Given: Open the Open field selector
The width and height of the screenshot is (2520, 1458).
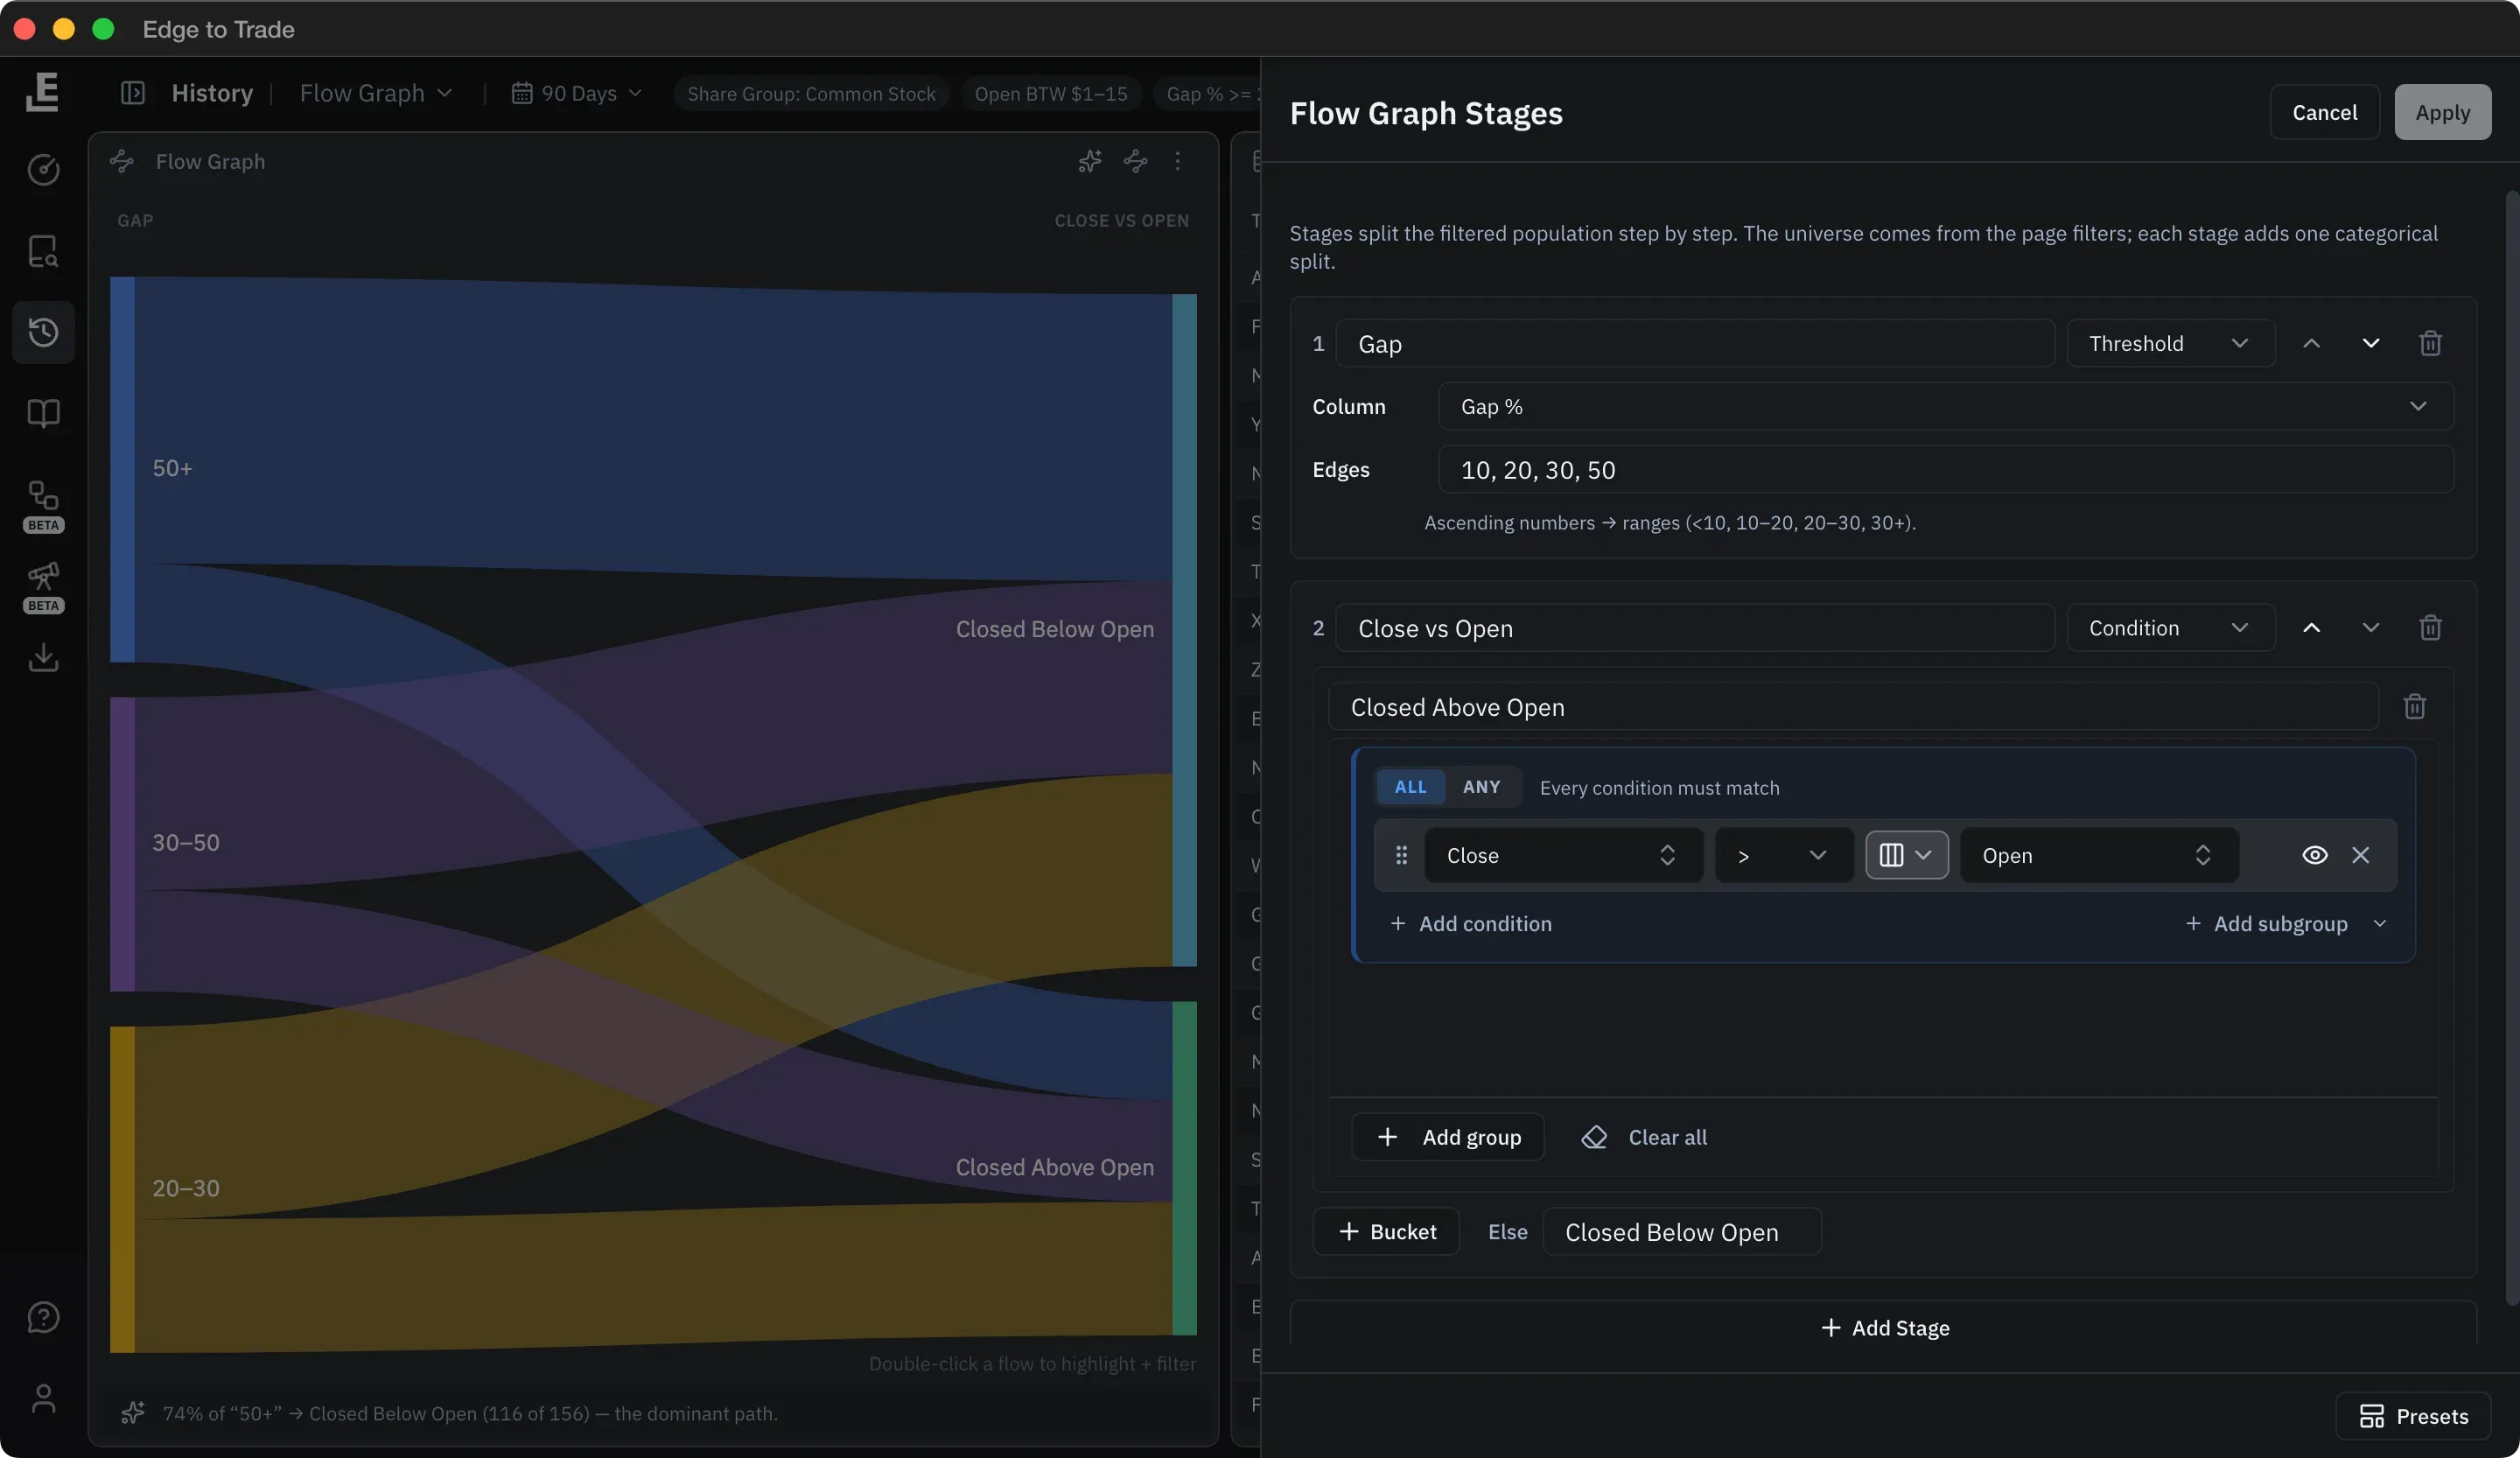Looking at the screenshot, I should (2098, 855).
